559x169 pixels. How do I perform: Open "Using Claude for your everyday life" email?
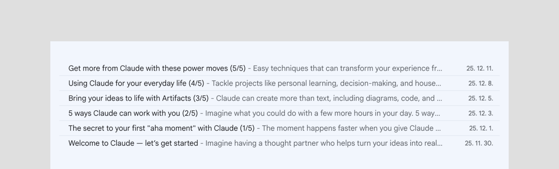coord(136,83)
